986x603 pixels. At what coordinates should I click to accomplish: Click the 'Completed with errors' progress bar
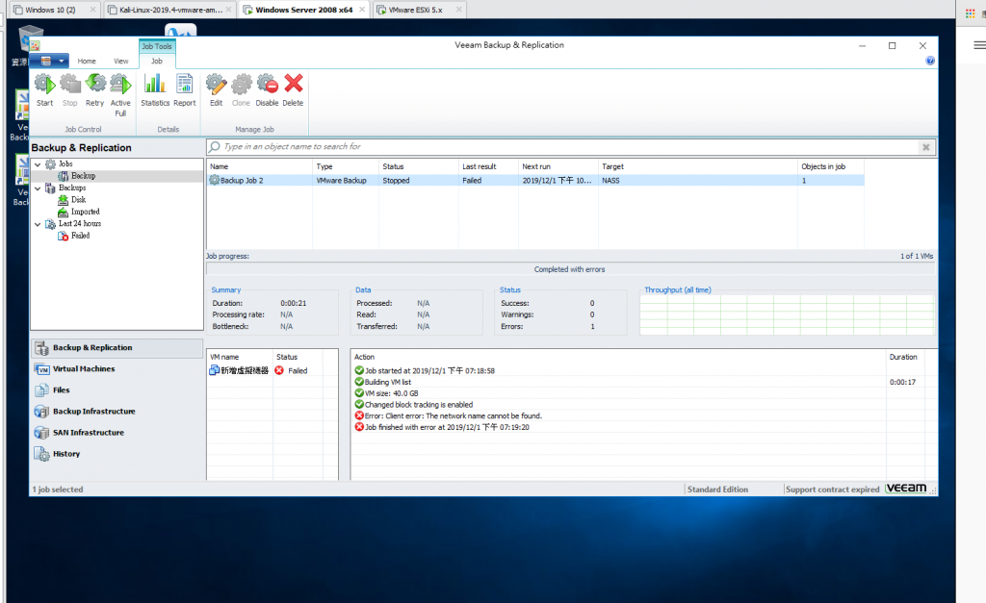(x=570, y=269)
